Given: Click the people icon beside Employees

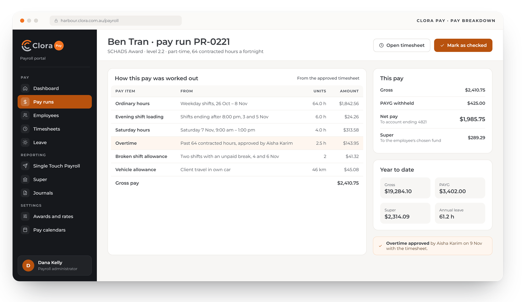Looking at the screenshot, I should tap(25, 115).
